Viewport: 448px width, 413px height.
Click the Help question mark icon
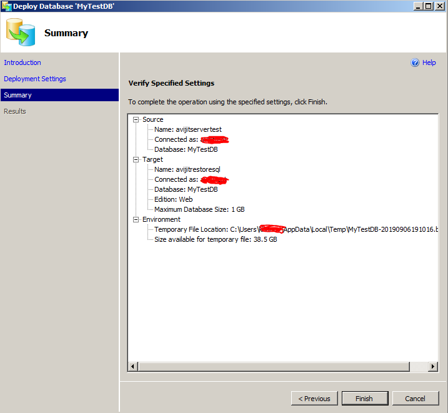pos(414,62)
